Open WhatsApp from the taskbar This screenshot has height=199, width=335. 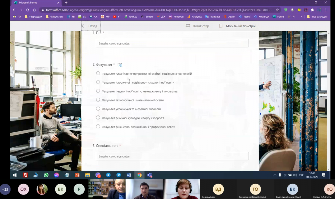46,175
